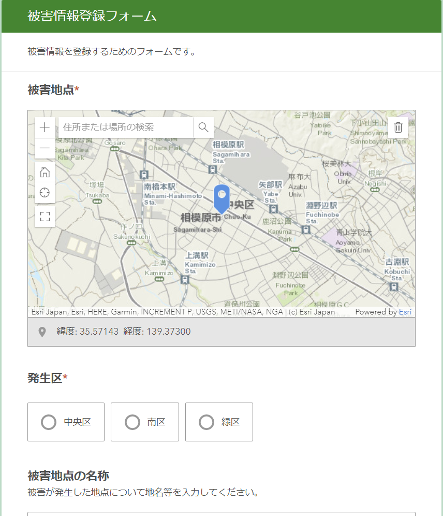The width and height of the screenshot is (443, 516).
Task: Open the Esri attribution link
Action: tap(405, 312)
